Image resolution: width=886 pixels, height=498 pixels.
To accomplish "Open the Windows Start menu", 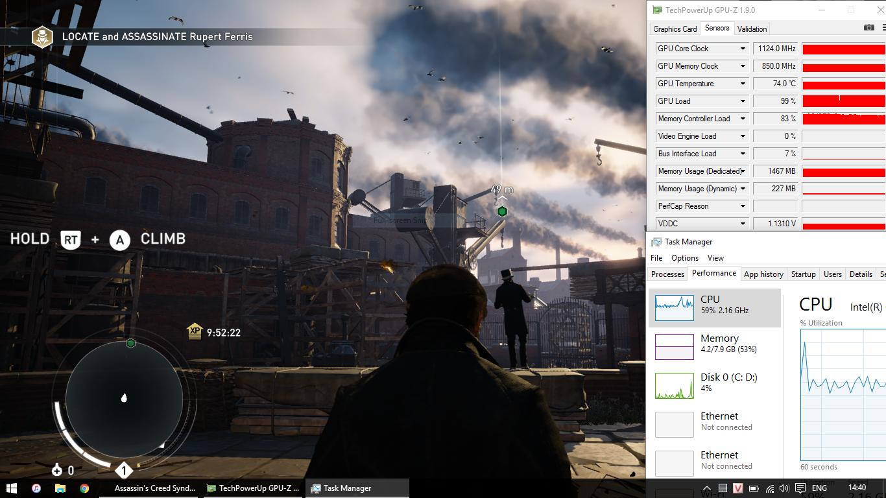I will pos(11,488).
